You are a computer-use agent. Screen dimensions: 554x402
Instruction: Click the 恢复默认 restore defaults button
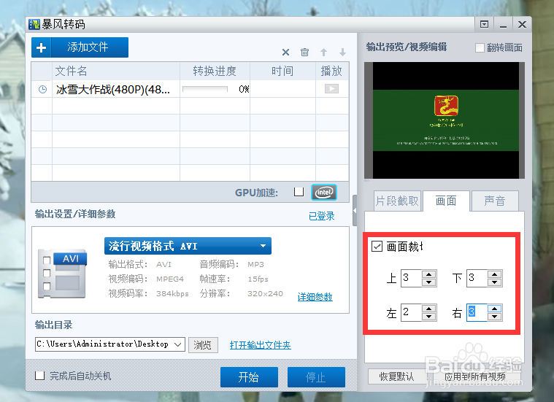coord(396,376)
